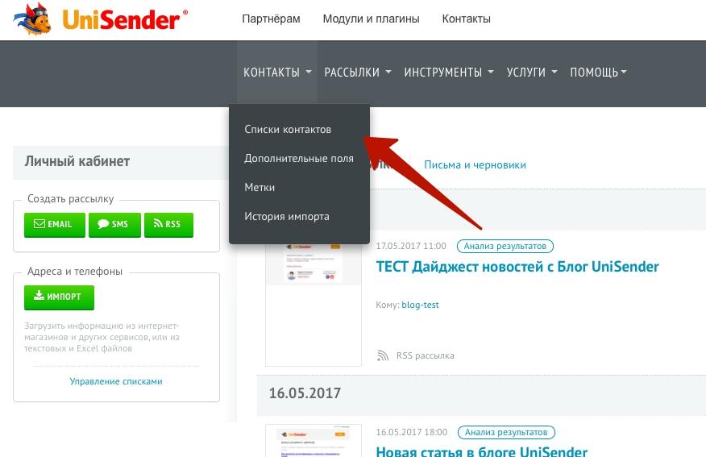Choose История импорта from the dropdown
This screenshot has height=457, width=706.
(287, 217)
